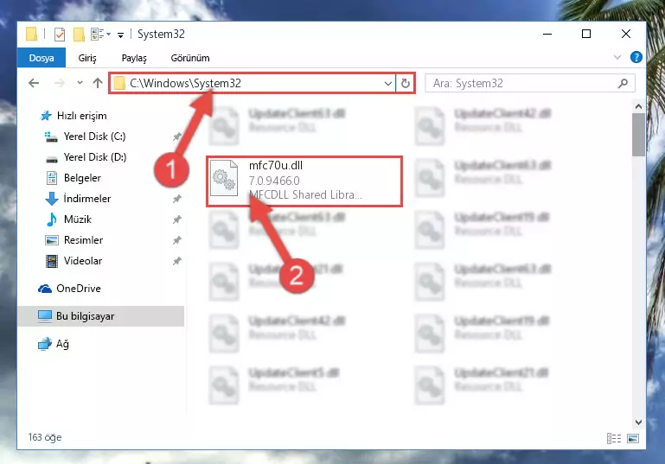
Task: Go up one folder level arrow
Action: click(x=98, y=83)
